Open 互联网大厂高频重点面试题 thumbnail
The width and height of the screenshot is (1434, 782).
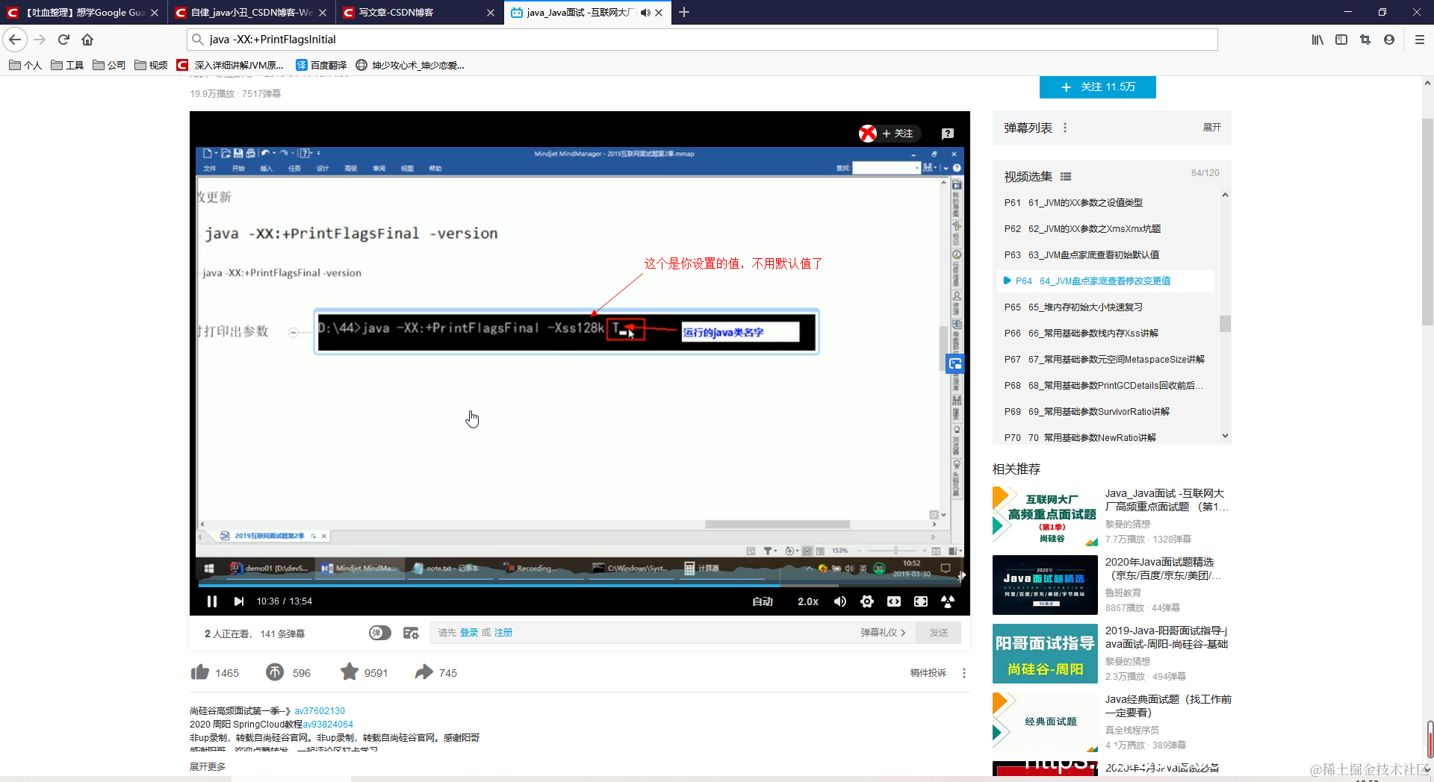pyautogui.click(x=1045, y=516)
